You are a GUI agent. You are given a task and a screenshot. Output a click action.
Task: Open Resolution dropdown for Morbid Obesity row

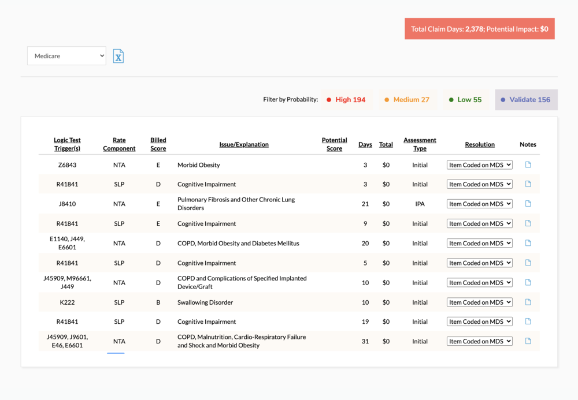click(480, 165)
